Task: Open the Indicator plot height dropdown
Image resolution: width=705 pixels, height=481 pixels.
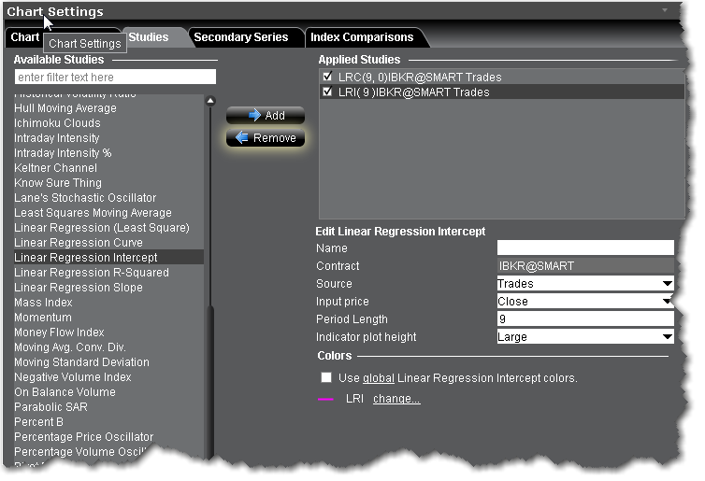Action: (x=667, y=337)
